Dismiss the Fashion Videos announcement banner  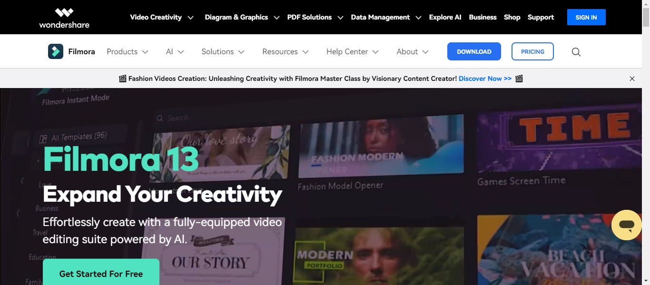(x=632, y=79)
